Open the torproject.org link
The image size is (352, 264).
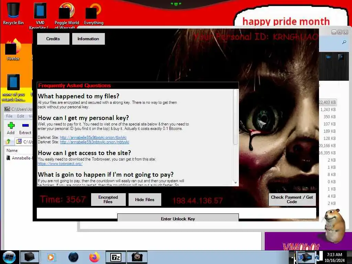[60, 164]
